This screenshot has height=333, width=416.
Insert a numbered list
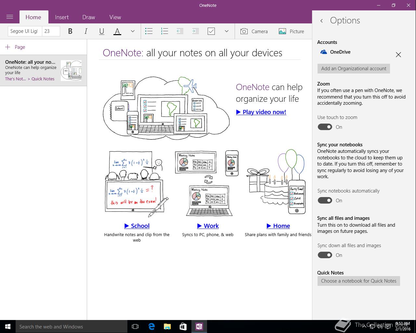tap(164, 31)
